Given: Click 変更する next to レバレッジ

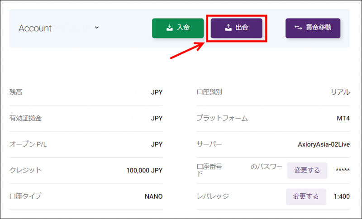Looking at the screenshot, I should 306,196.
